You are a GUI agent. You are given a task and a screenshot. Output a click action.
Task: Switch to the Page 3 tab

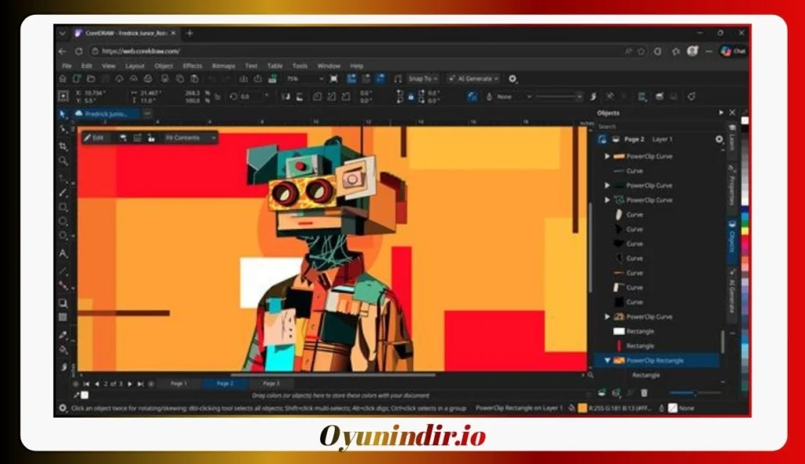pos(271,384)
